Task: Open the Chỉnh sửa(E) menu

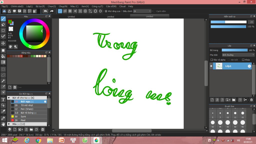Action: coord(17,6)
